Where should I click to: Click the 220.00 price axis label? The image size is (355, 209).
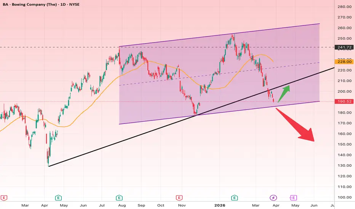click(344, 70)
